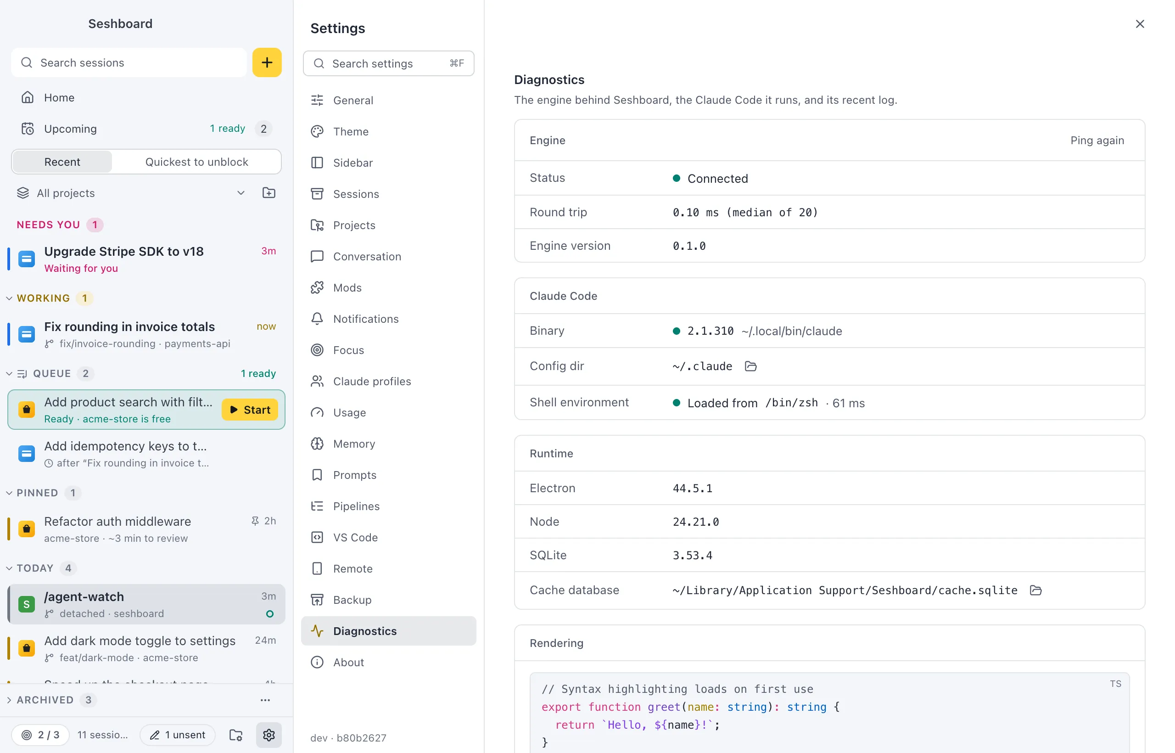1175x753 pixels.
Task: Click the 11 sessions count in bottom bar
Action: click(102, 735)
